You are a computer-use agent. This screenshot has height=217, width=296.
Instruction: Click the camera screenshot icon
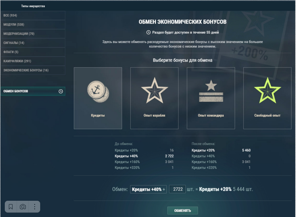point(22,207)
